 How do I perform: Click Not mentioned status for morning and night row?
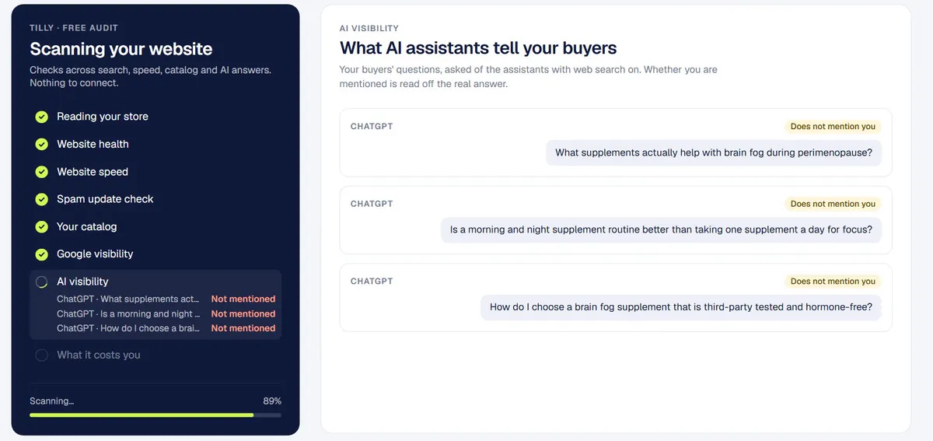point(243,313)
